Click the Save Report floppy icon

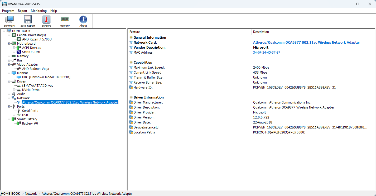[x=28, y=19]
